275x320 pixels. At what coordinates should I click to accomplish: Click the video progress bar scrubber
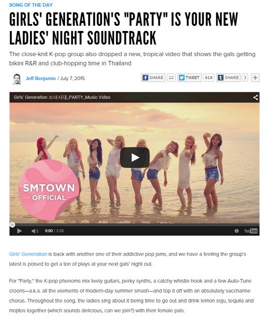(12, 224)
